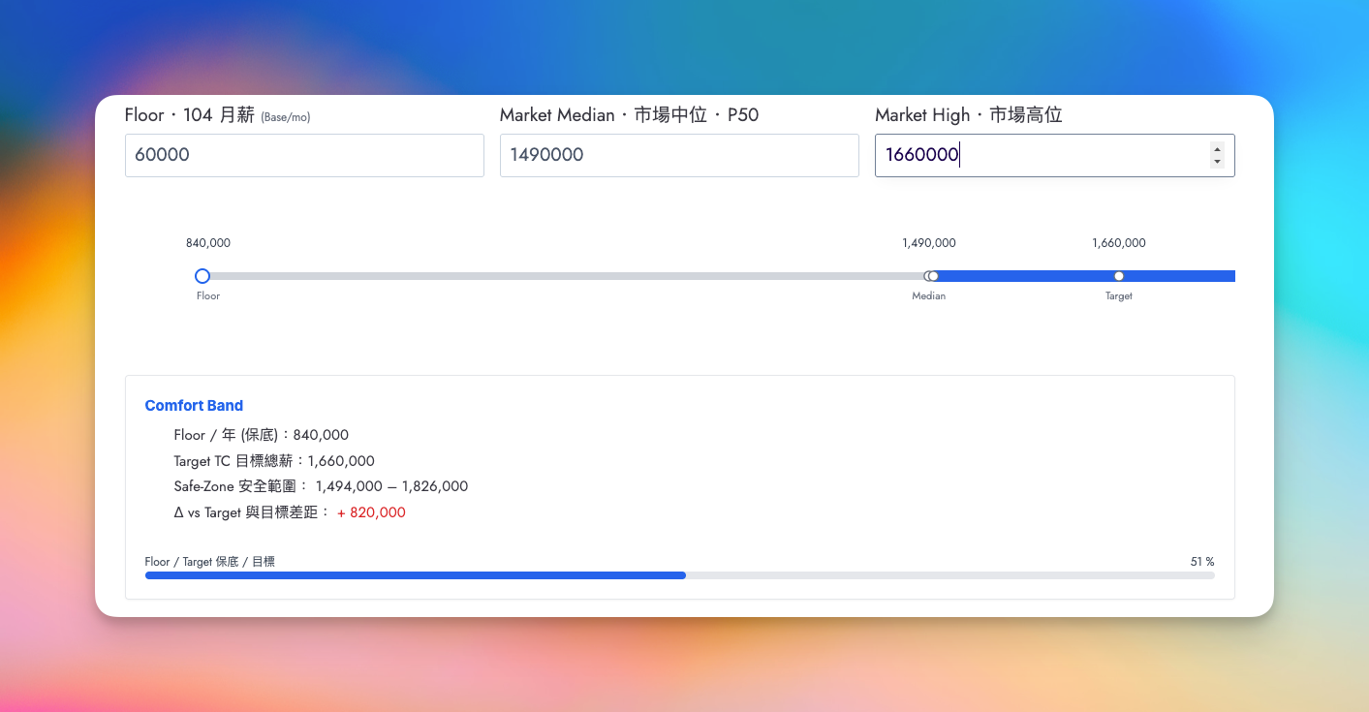Click the Target TC 1,660,000 line

[x=274, y=461]
